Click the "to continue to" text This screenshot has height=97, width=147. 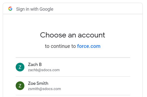[60, 46]
